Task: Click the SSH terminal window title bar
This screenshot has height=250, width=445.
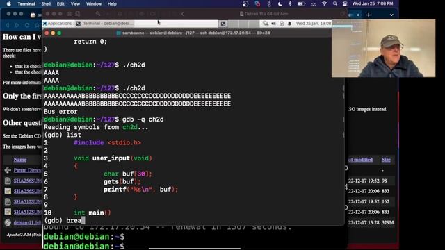Action: point(193,33)
